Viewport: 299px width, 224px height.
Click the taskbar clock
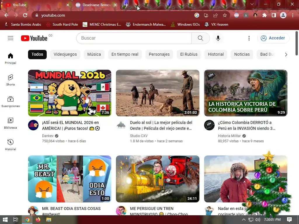coord(272,220)
